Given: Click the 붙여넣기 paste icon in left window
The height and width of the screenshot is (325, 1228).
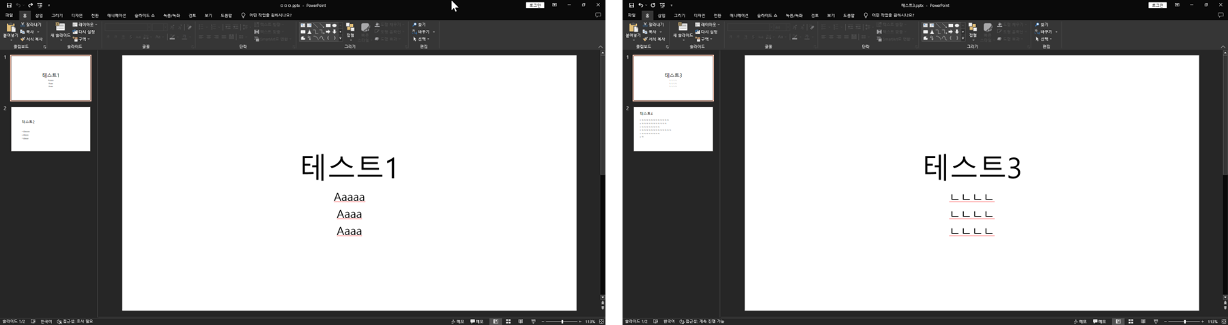Looking at the screenshot, I should pyautogui.click(x=10, y=29).
